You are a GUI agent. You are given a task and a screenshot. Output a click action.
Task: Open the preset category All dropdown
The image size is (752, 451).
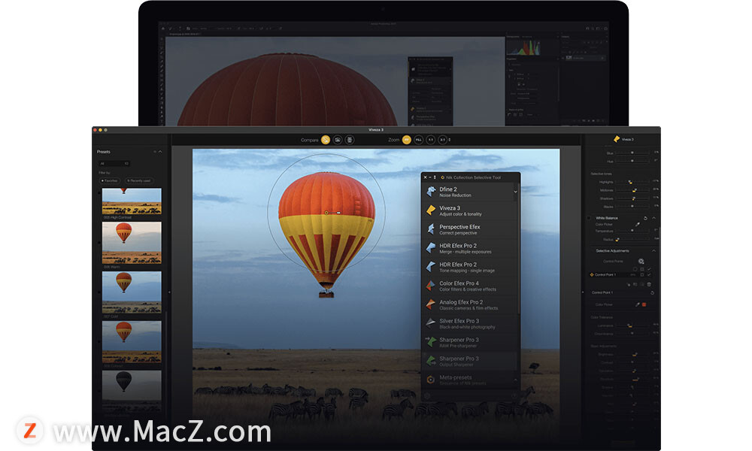tap(114, 163)
